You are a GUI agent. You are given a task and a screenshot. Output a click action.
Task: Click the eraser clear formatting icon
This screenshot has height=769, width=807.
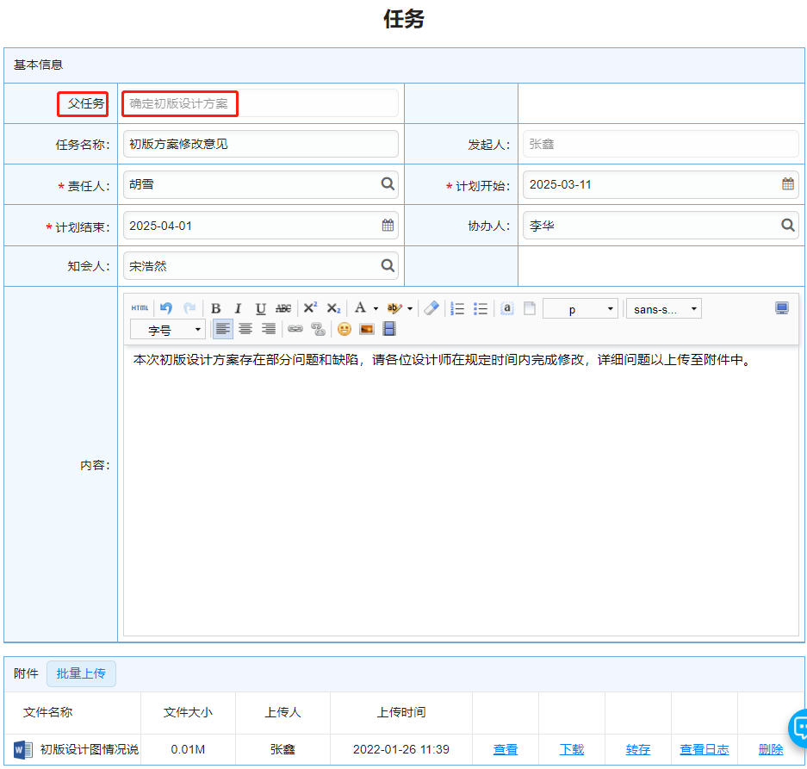431,308
